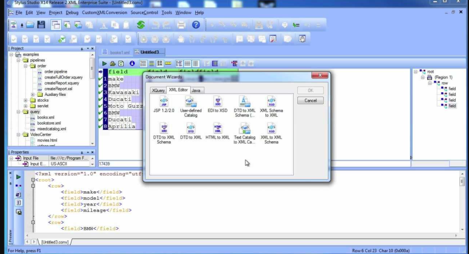Image resolution: width=469 pixels, height=254 pixels.
Task: Click the Cascade windows toolbar icon
Action: tap(56, 25)
